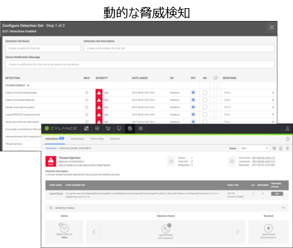Collapse the CYLANCE DEFAULT group
Image resolution: width=293 pixels, height=248 pixels.
28,86
